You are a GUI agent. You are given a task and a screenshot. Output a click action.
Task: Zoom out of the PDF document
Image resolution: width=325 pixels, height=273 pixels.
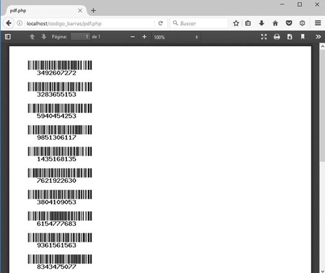(133, 37)
